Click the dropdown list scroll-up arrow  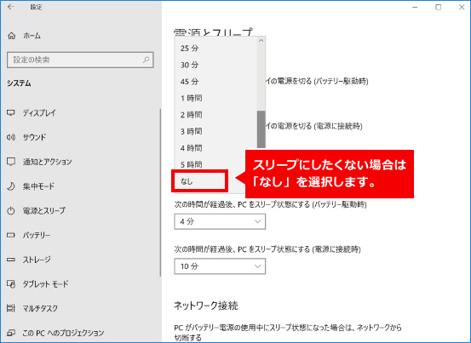click(261, 41)
